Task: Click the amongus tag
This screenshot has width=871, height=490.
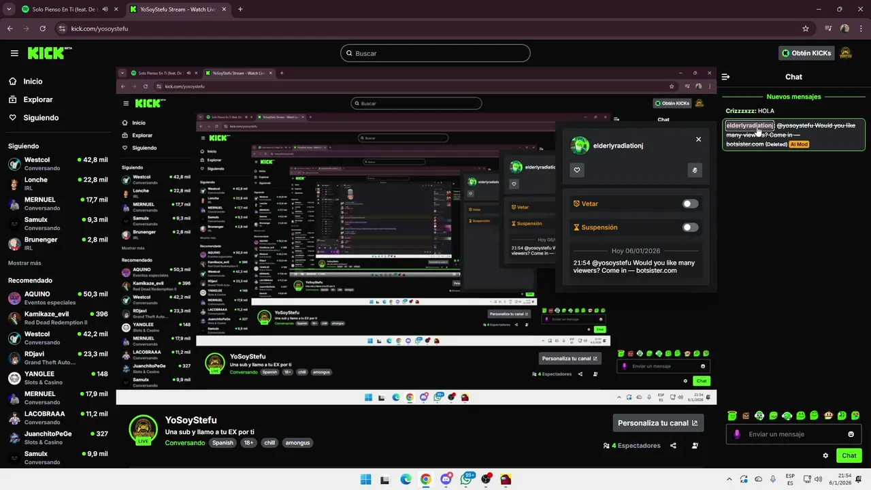Action: pyautogui.click(x=297, y=443)
